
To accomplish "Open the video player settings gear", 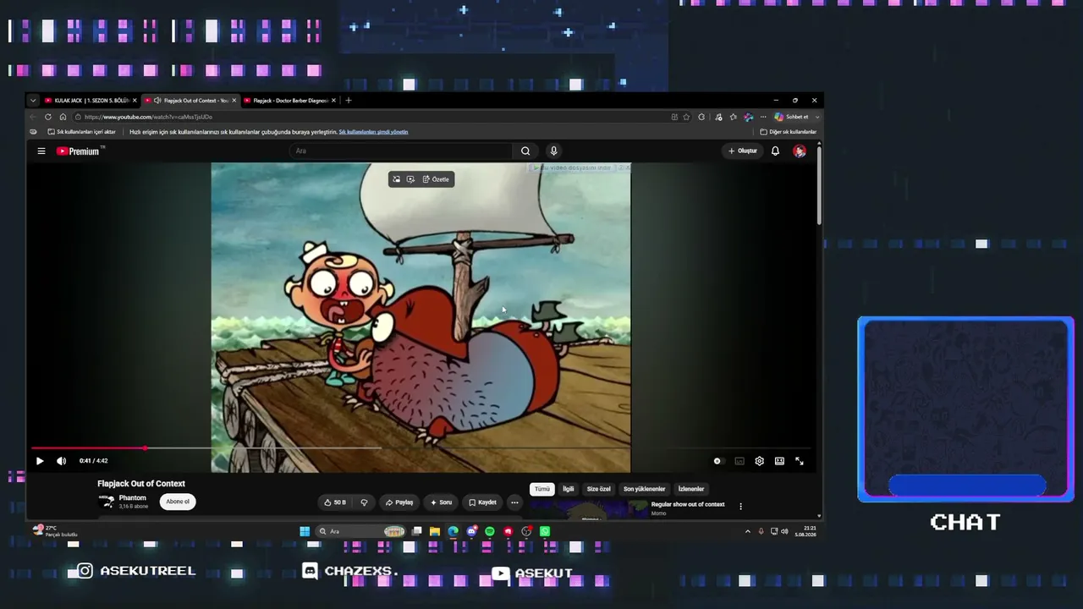I will [x=759, y=461].
